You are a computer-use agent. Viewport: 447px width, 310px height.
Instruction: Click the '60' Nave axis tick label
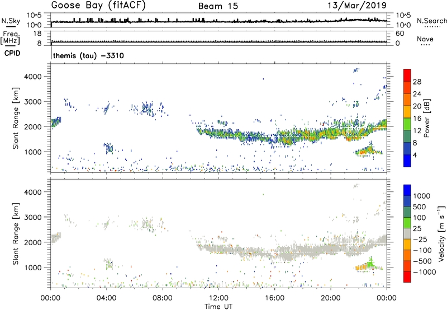(400, 34)
